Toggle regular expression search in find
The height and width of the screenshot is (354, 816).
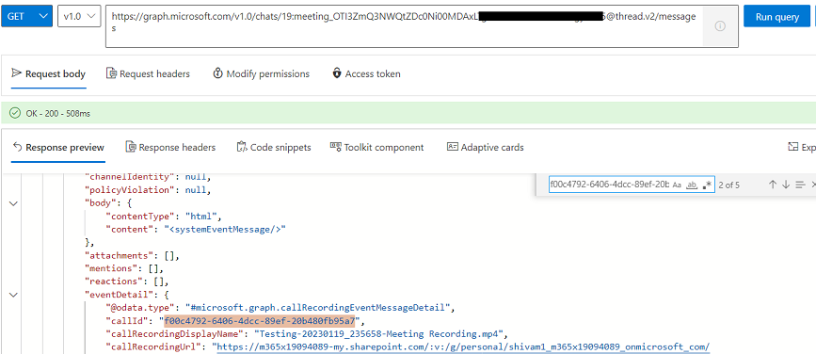[x=706, y=185]
